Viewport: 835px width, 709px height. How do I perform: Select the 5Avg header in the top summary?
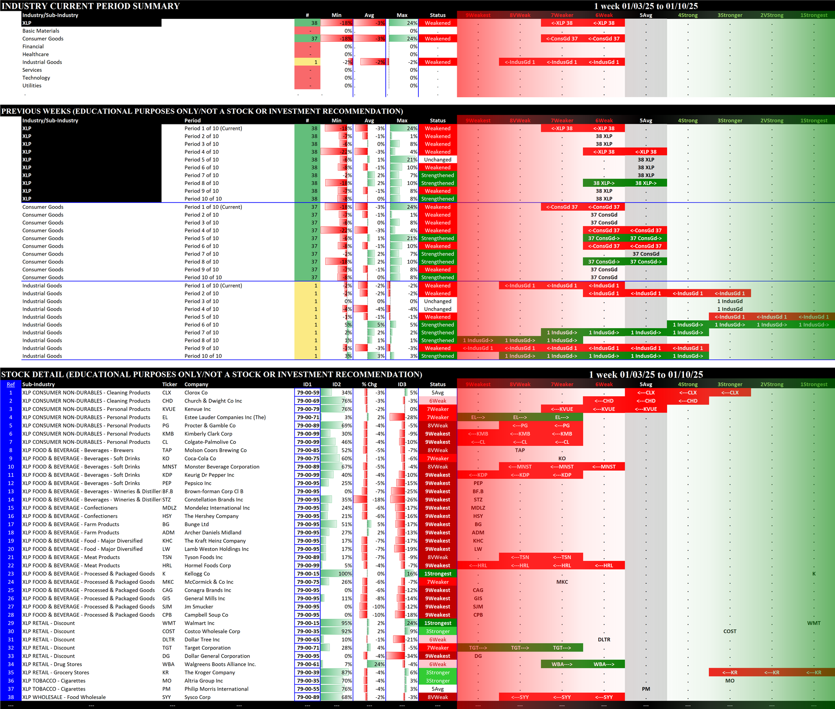(646, 15)
